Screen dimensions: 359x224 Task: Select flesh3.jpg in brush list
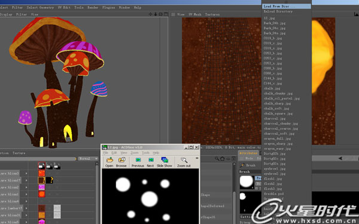(273, 189)
